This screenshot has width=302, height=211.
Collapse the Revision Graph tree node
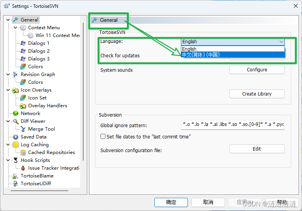(8, 74)
